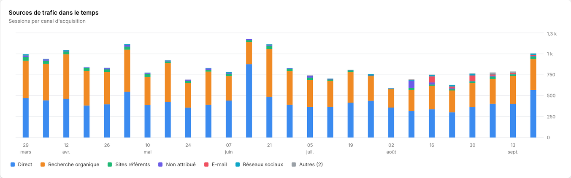The height and width of the screenshot is (178, 571).
Task: Click the orange segment of the 10 mai bar
Action: 147,91
